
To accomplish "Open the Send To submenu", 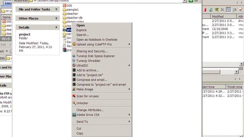I will [x=102, y=122].
